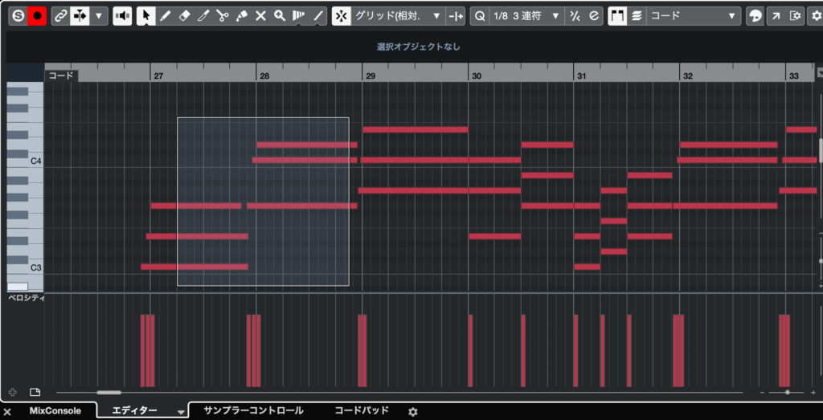This screenshot has height=420, width=823.
Task: Open the コード event color dropdown
Action: 694,15
